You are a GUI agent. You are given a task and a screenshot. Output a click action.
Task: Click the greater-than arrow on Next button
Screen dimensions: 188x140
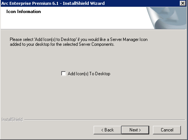pos(140,130)
